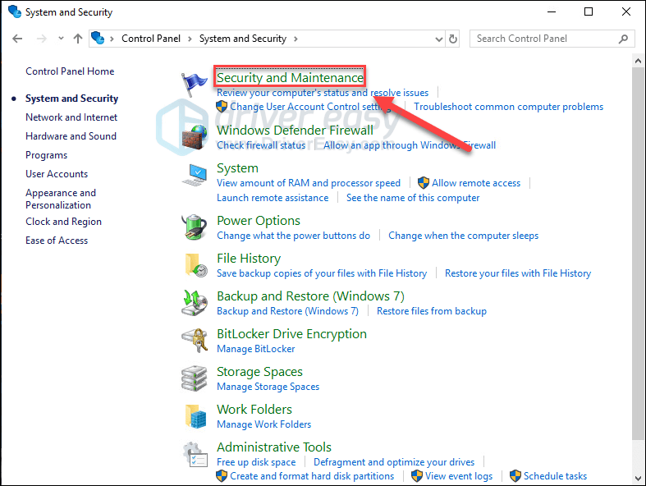646x486 pixels.
Task: Open Security and Maintenance heading
Action: click(290, 77)
